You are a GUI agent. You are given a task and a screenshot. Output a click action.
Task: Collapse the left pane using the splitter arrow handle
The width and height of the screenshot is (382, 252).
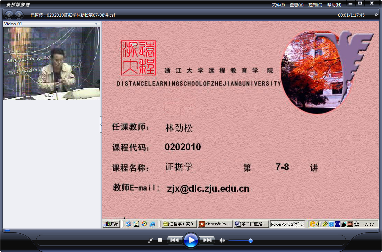[x=101, y=125]
